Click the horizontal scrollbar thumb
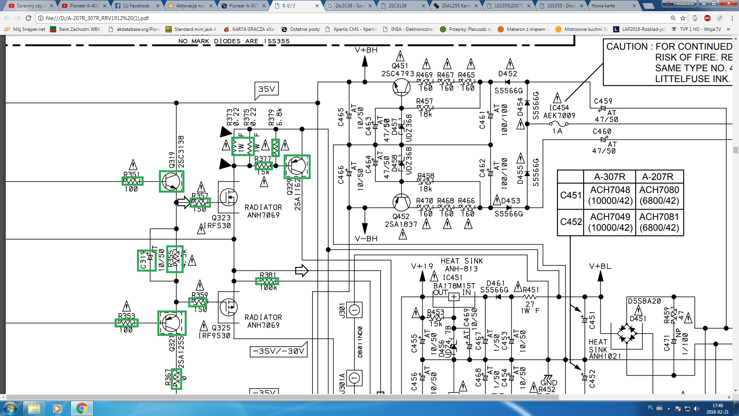This screenshot has height=416, width=739. 283,397
